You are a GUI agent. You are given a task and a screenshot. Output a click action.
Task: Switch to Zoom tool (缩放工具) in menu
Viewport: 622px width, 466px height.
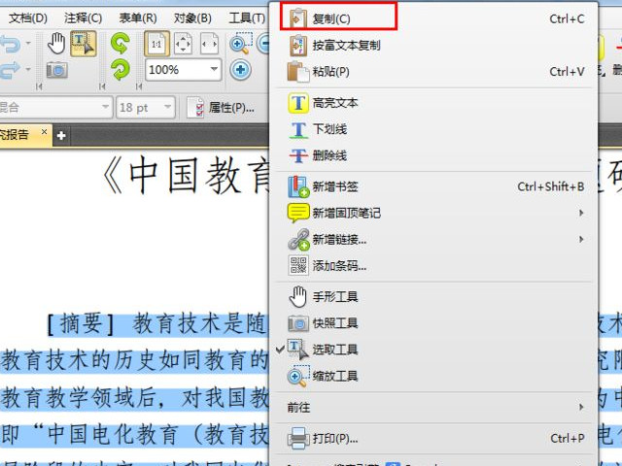[435, 376]
